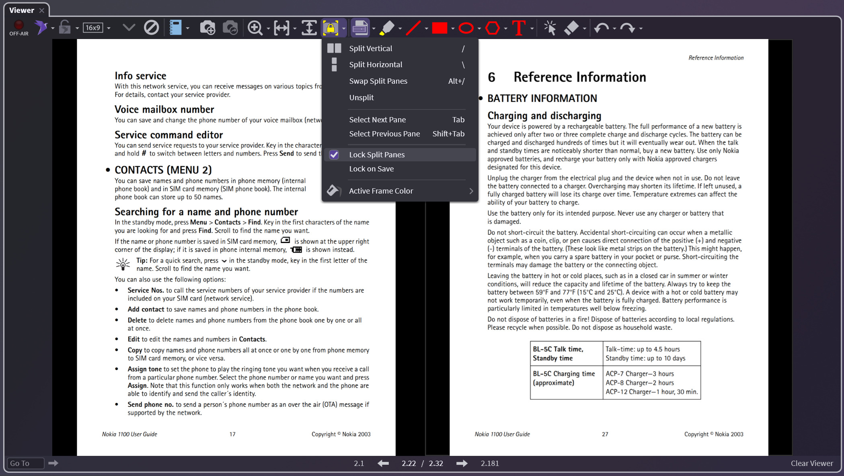Click the add snapshot camera icon
Image resolution: width=844 pixels, height=476 pixels.
click(207, 28)
